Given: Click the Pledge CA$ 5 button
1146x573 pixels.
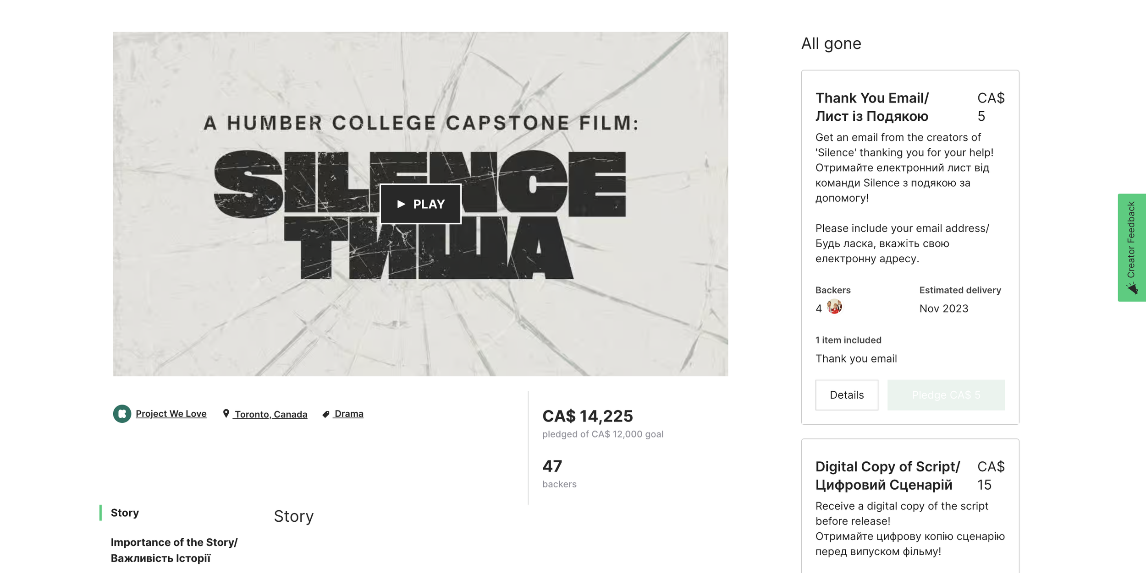Looking at the screenshot, I should click(x=946, y=395).
